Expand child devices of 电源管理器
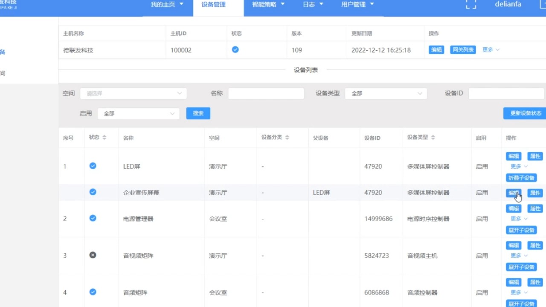 521,230
